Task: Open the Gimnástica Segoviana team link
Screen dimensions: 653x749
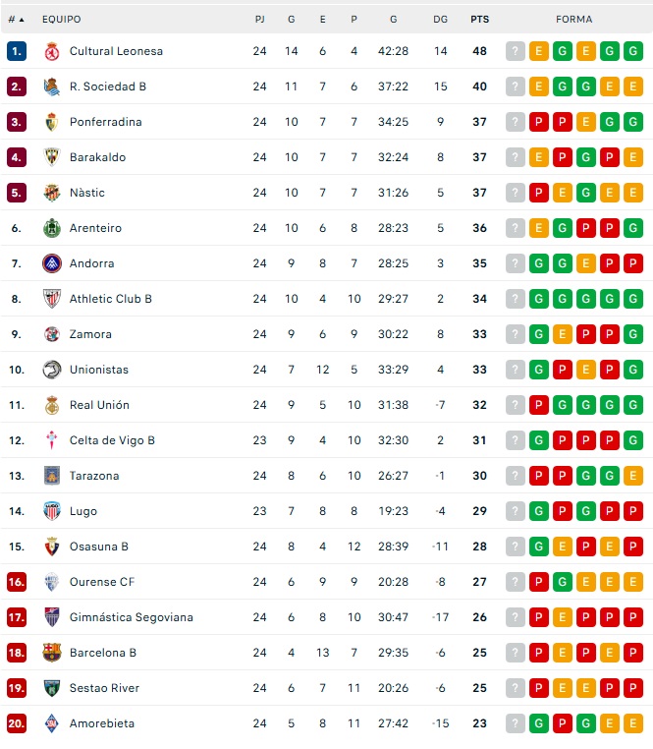Action: [131, 617]
